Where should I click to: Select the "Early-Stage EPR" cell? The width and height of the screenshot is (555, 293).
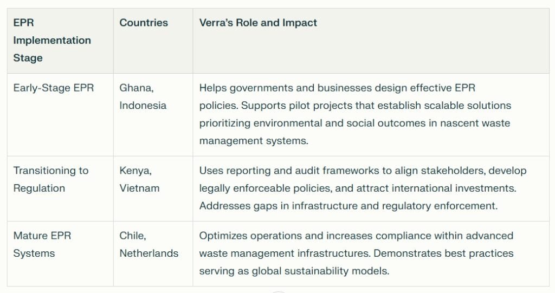point(54,88)
